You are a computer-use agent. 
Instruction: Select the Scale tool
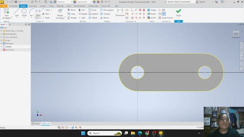click(93, 10)
